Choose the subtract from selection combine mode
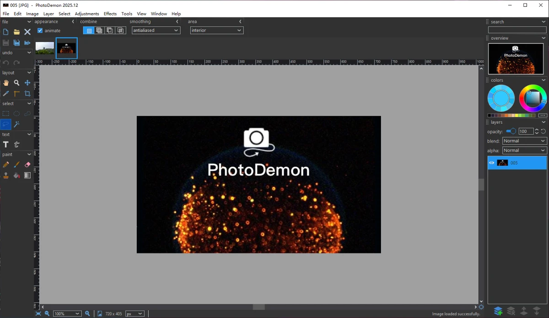 coord(110,31)
